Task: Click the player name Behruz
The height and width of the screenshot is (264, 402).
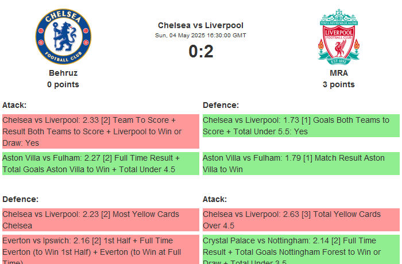Action: (x=63, y=73)
